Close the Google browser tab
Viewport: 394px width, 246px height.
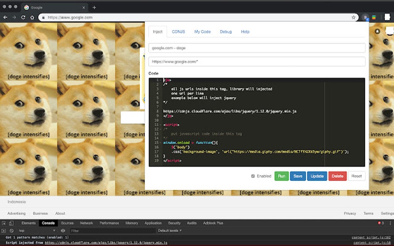(x=84, y=8)
